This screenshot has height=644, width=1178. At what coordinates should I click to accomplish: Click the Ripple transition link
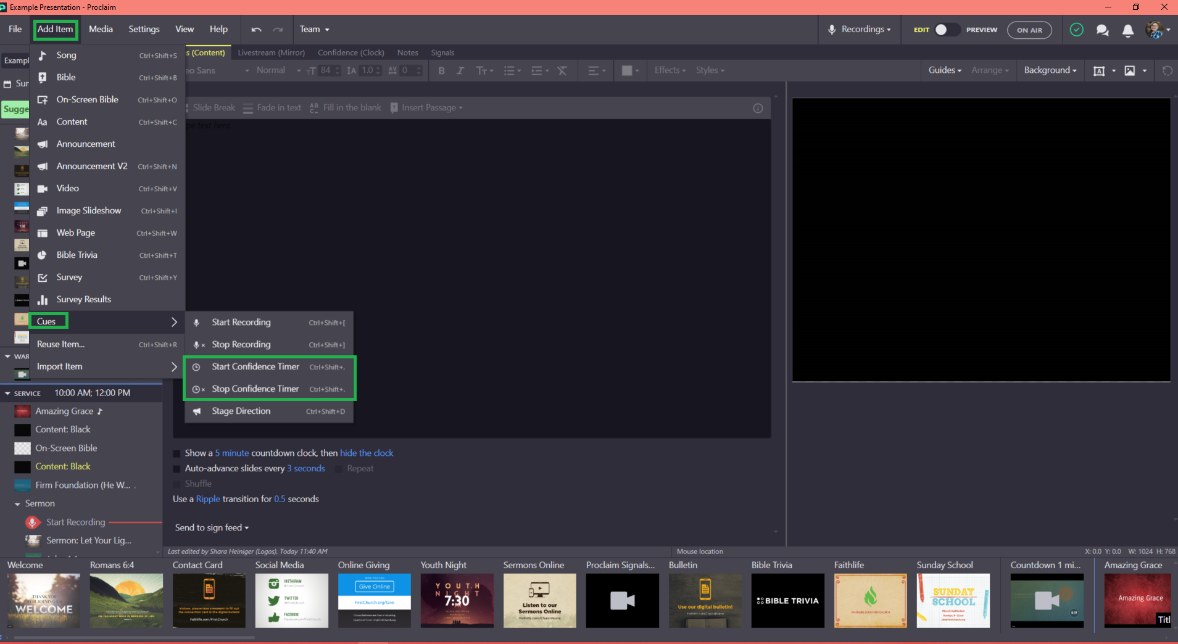(208, 499)
